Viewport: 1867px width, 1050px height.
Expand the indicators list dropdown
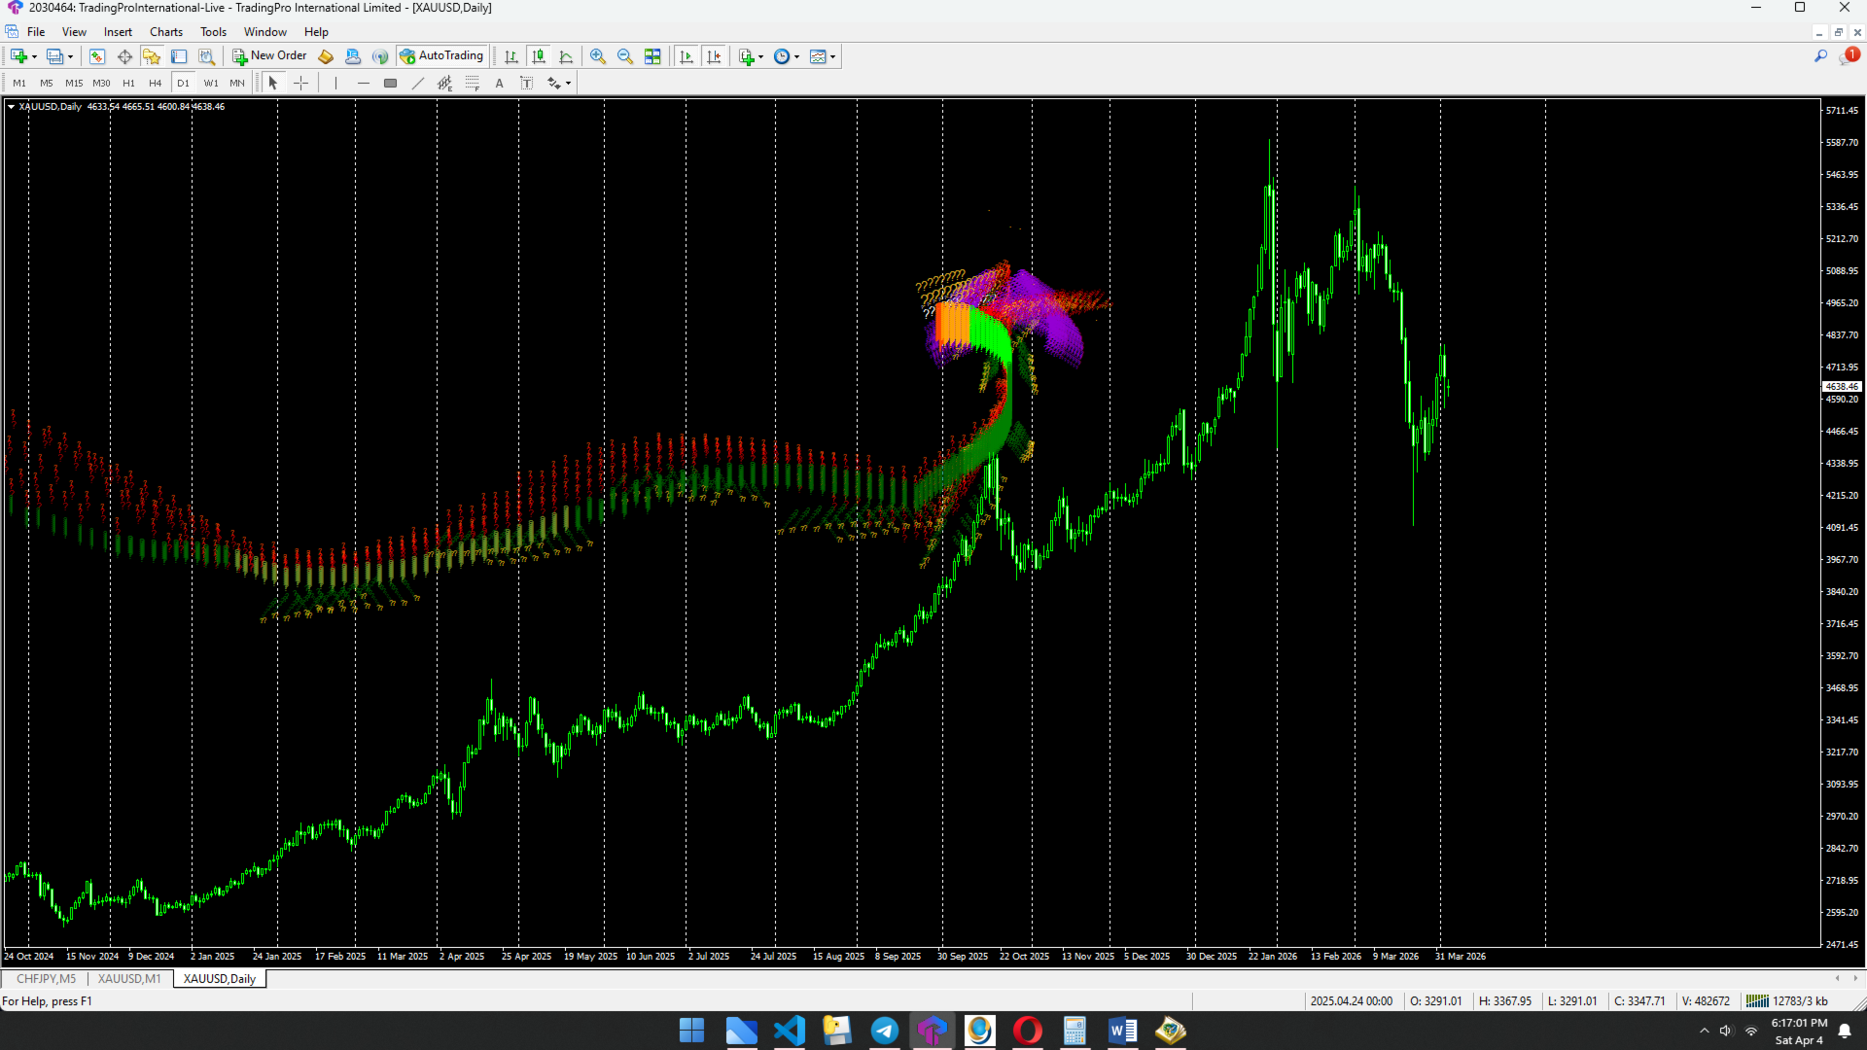point(760,56)
